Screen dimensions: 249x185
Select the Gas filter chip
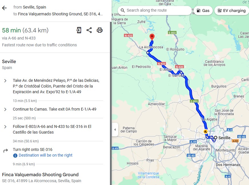[203, 11]
